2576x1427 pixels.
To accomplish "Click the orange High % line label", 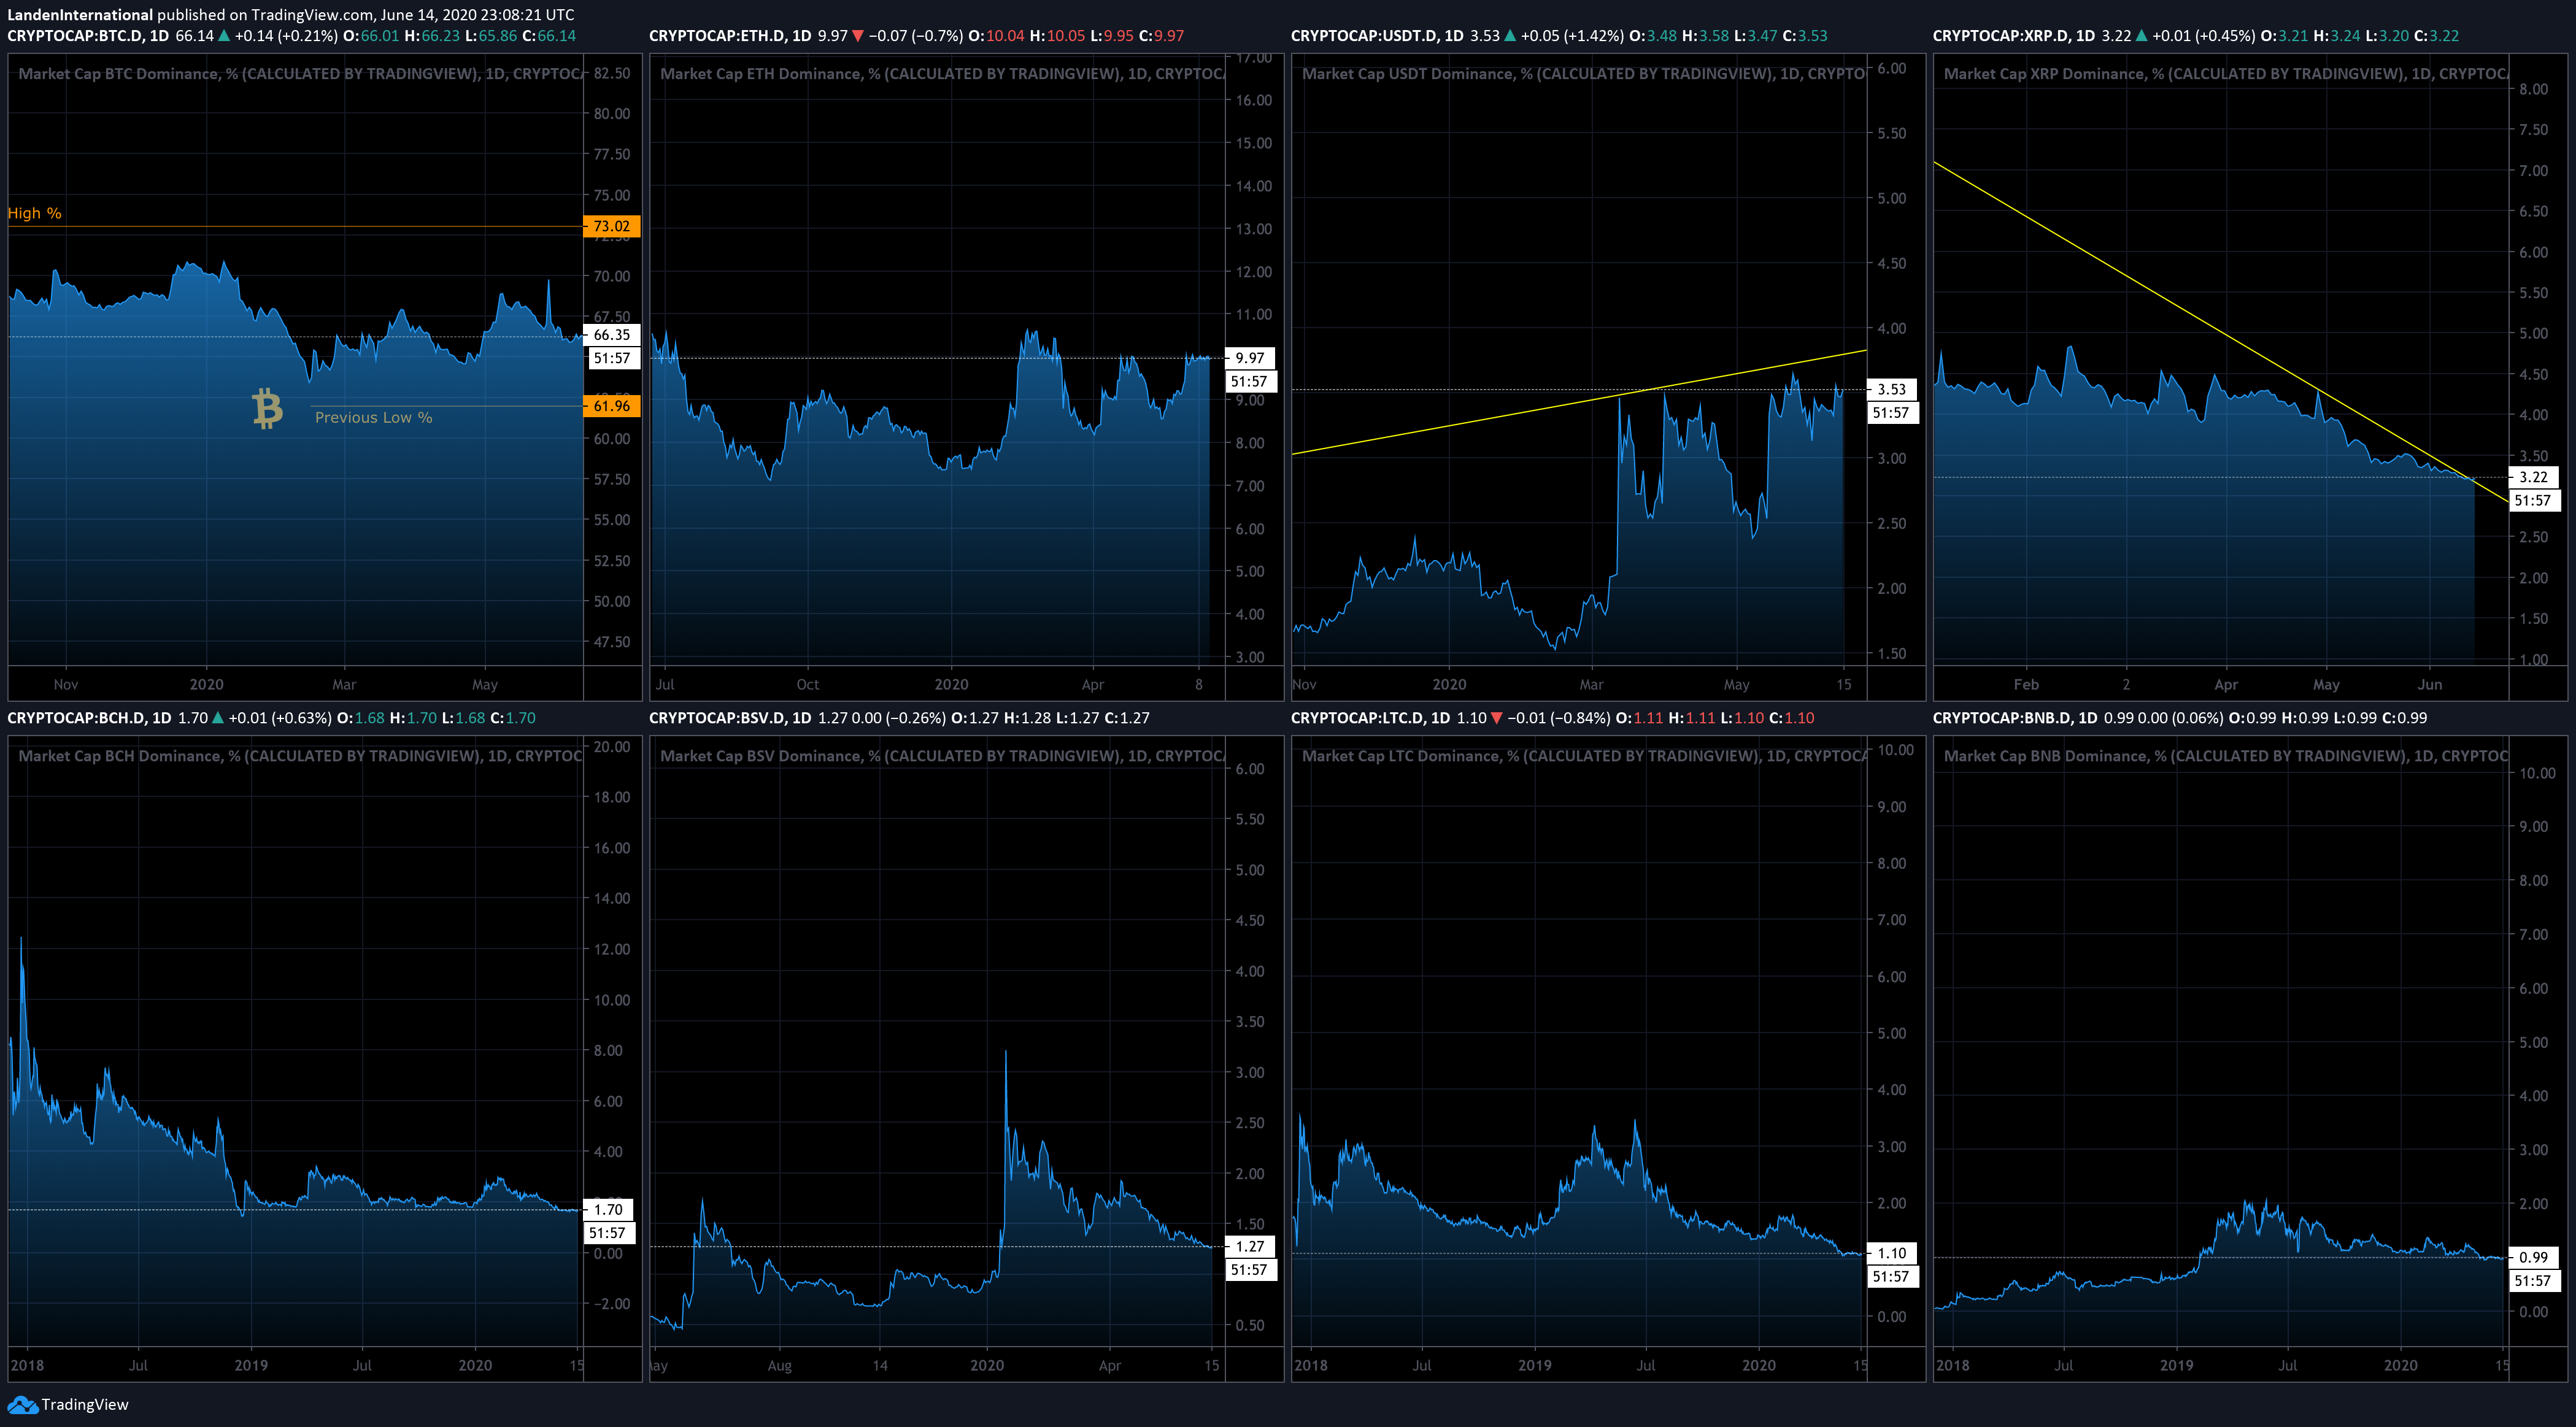I will [35, 213].
